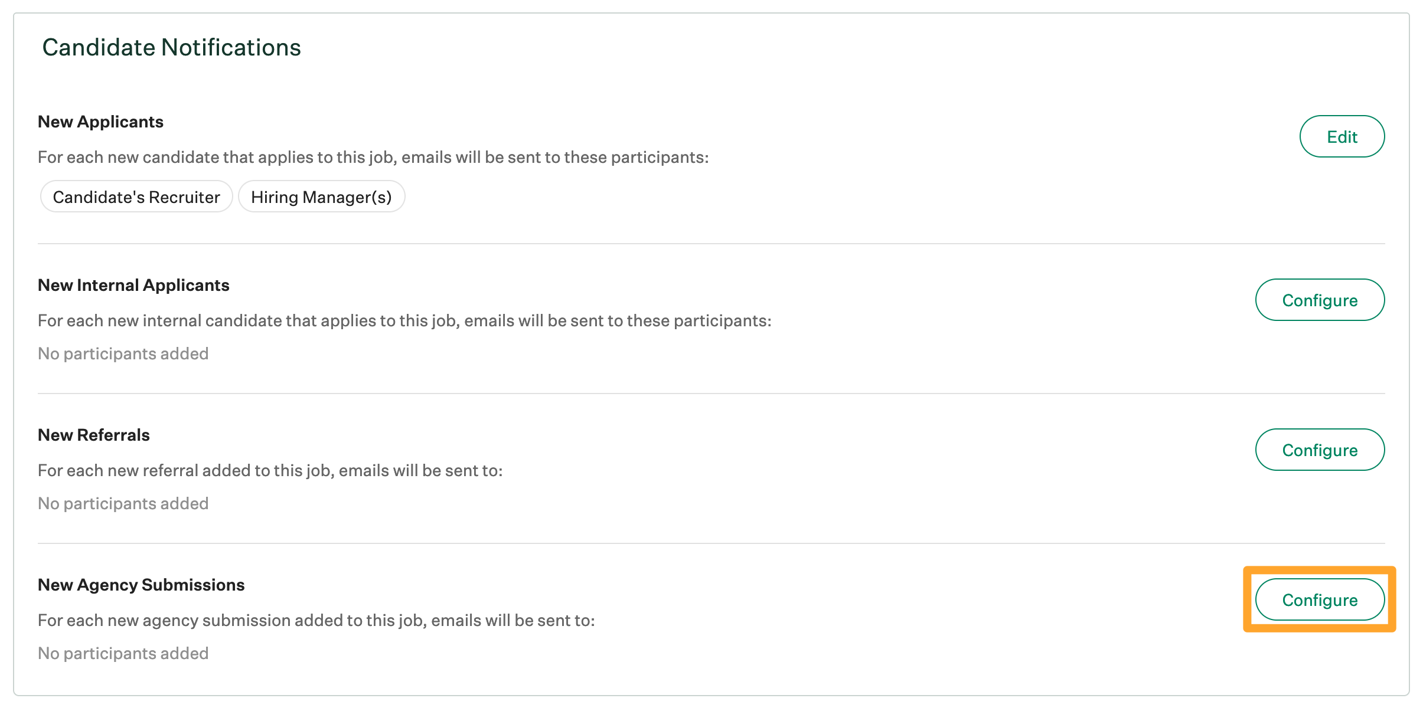This screenshot has width=1423, height=708.
Task: Click No participants added under New Internal Applicants
Action: [x=123, y=353]
